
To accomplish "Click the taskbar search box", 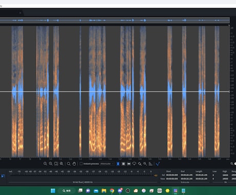I will point(66,190).
